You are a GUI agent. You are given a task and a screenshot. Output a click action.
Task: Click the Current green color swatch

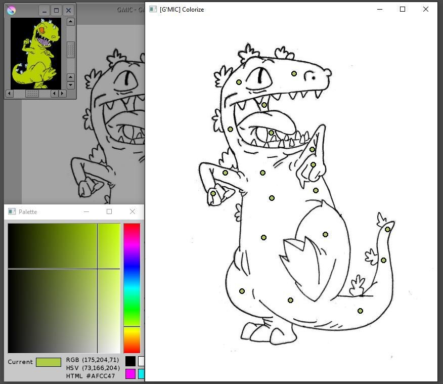point(49,362)
